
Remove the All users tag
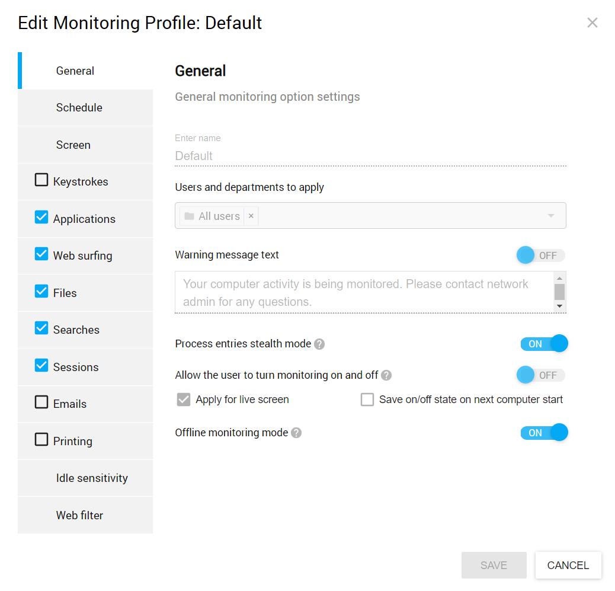251,216
